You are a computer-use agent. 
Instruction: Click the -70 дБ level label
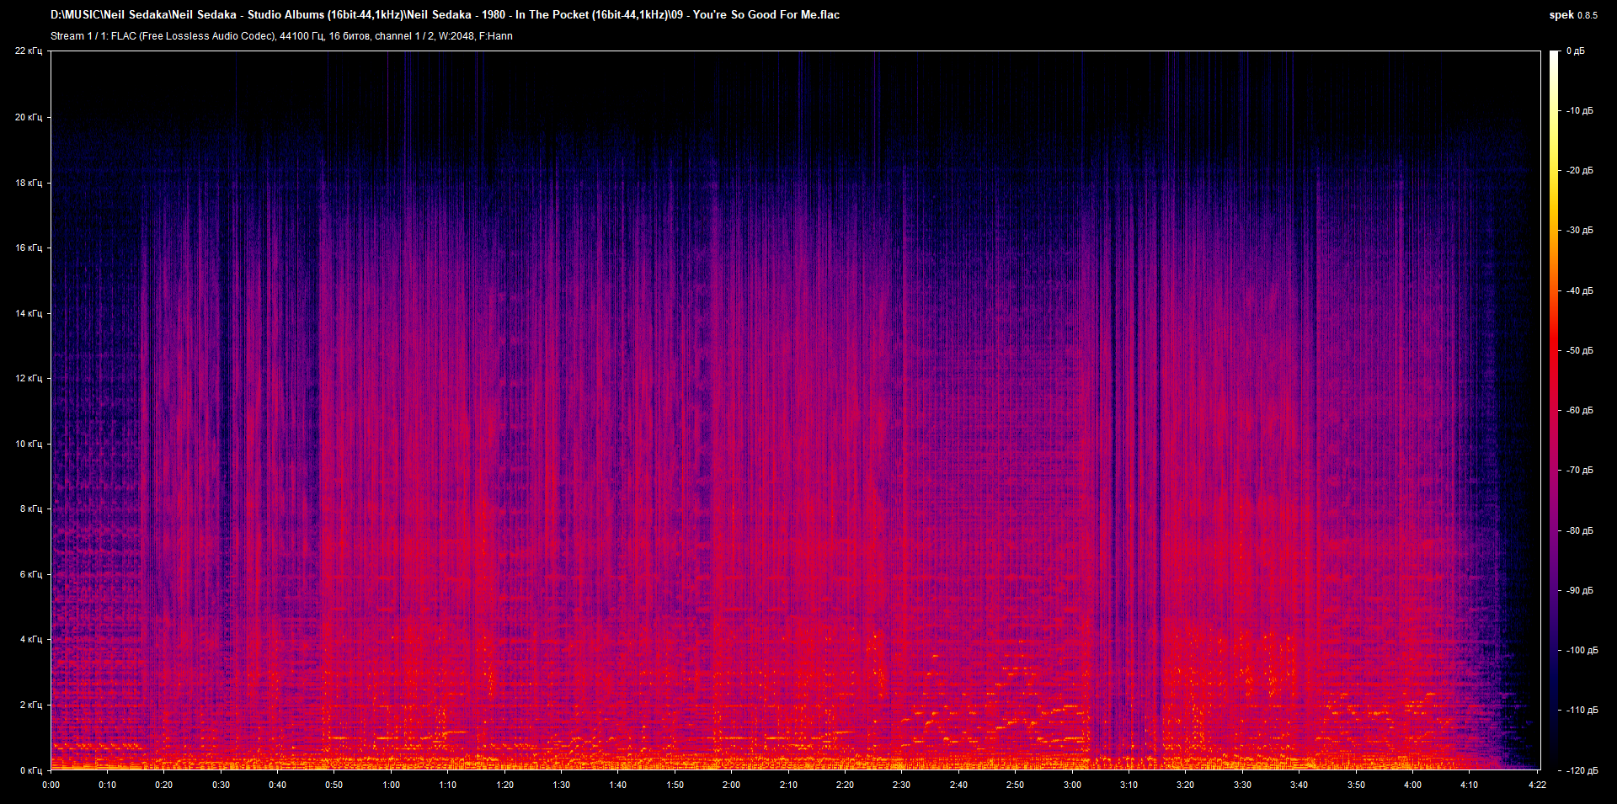[1579, 471]
